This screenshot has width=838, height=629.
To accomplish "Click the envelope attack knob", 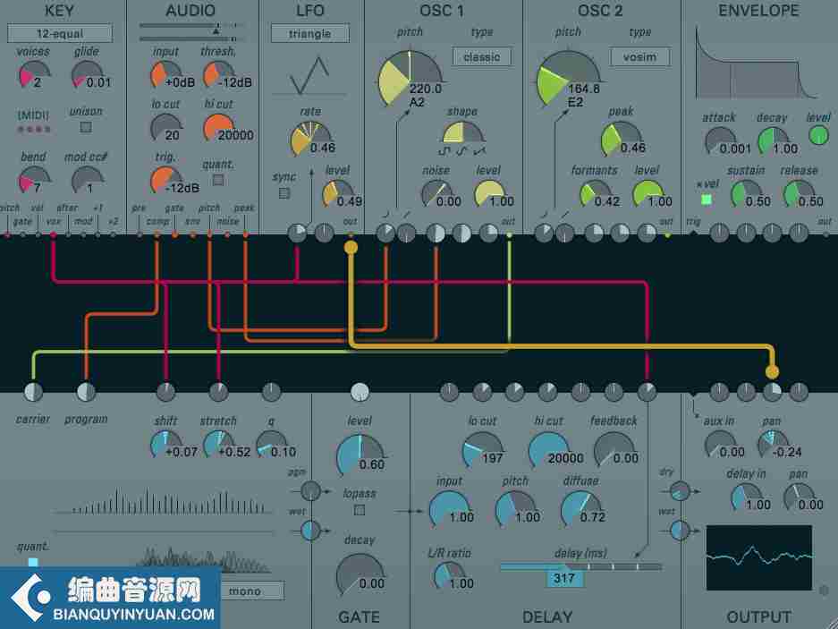I will click(x=720, y=140).
